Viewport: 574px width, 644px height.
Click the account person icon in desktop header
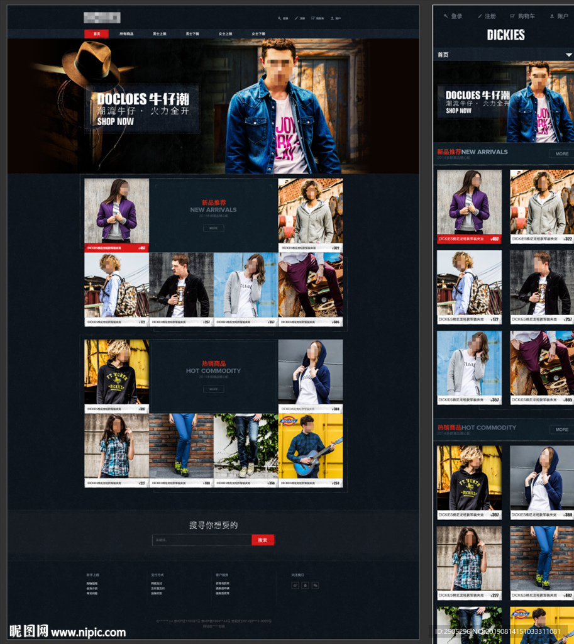pyautogui.click(x=332, y=18)
